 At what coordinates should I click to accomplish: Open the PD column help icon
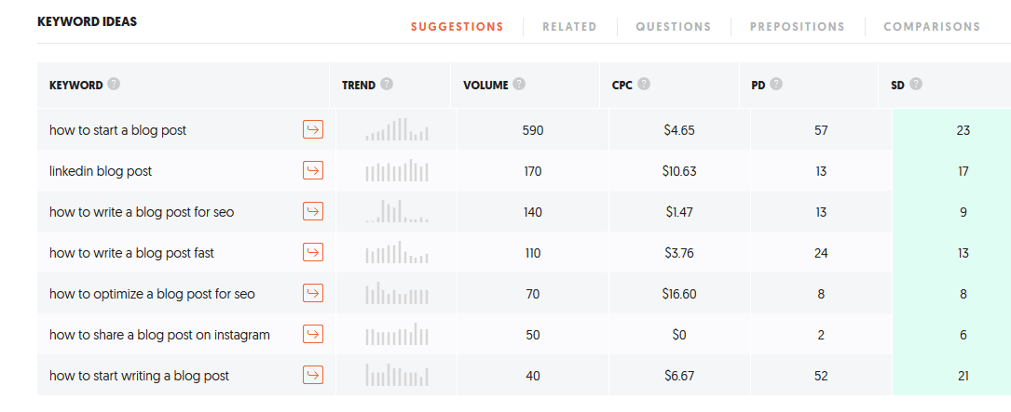coord(776,85)
